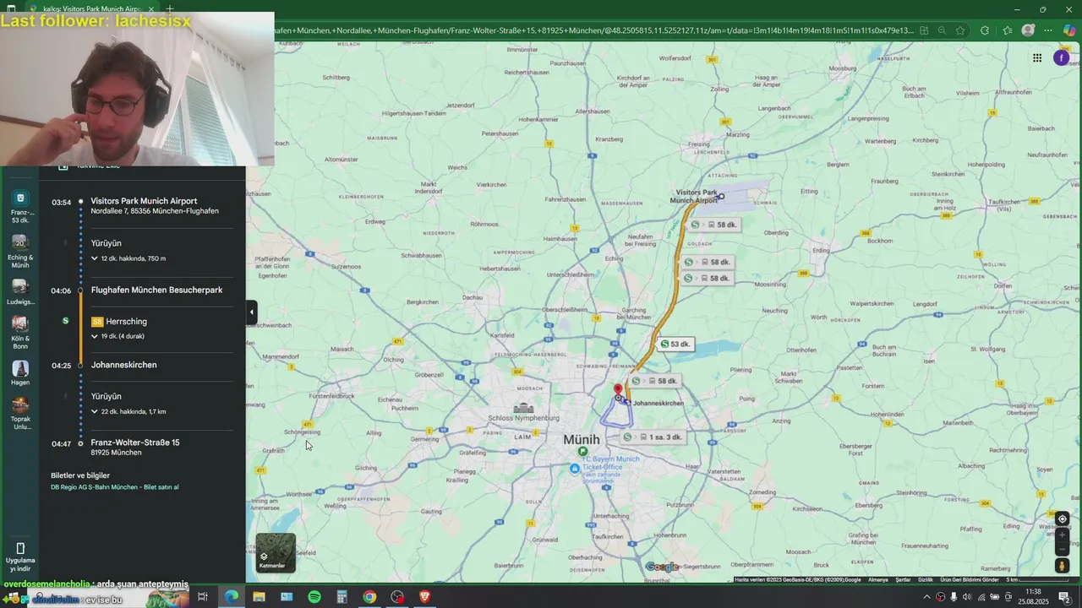Click the Almanya link in map footer
This screenshot has height=608, width=1082.
tap(878, 579)
